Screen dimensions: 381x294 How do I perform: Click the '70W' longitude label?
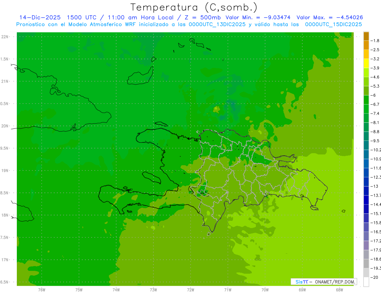[265, 290]
